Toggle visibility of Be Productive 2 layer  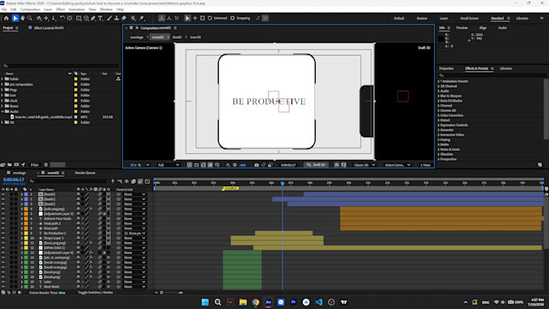pyautogui.click(x=3, y=233)
